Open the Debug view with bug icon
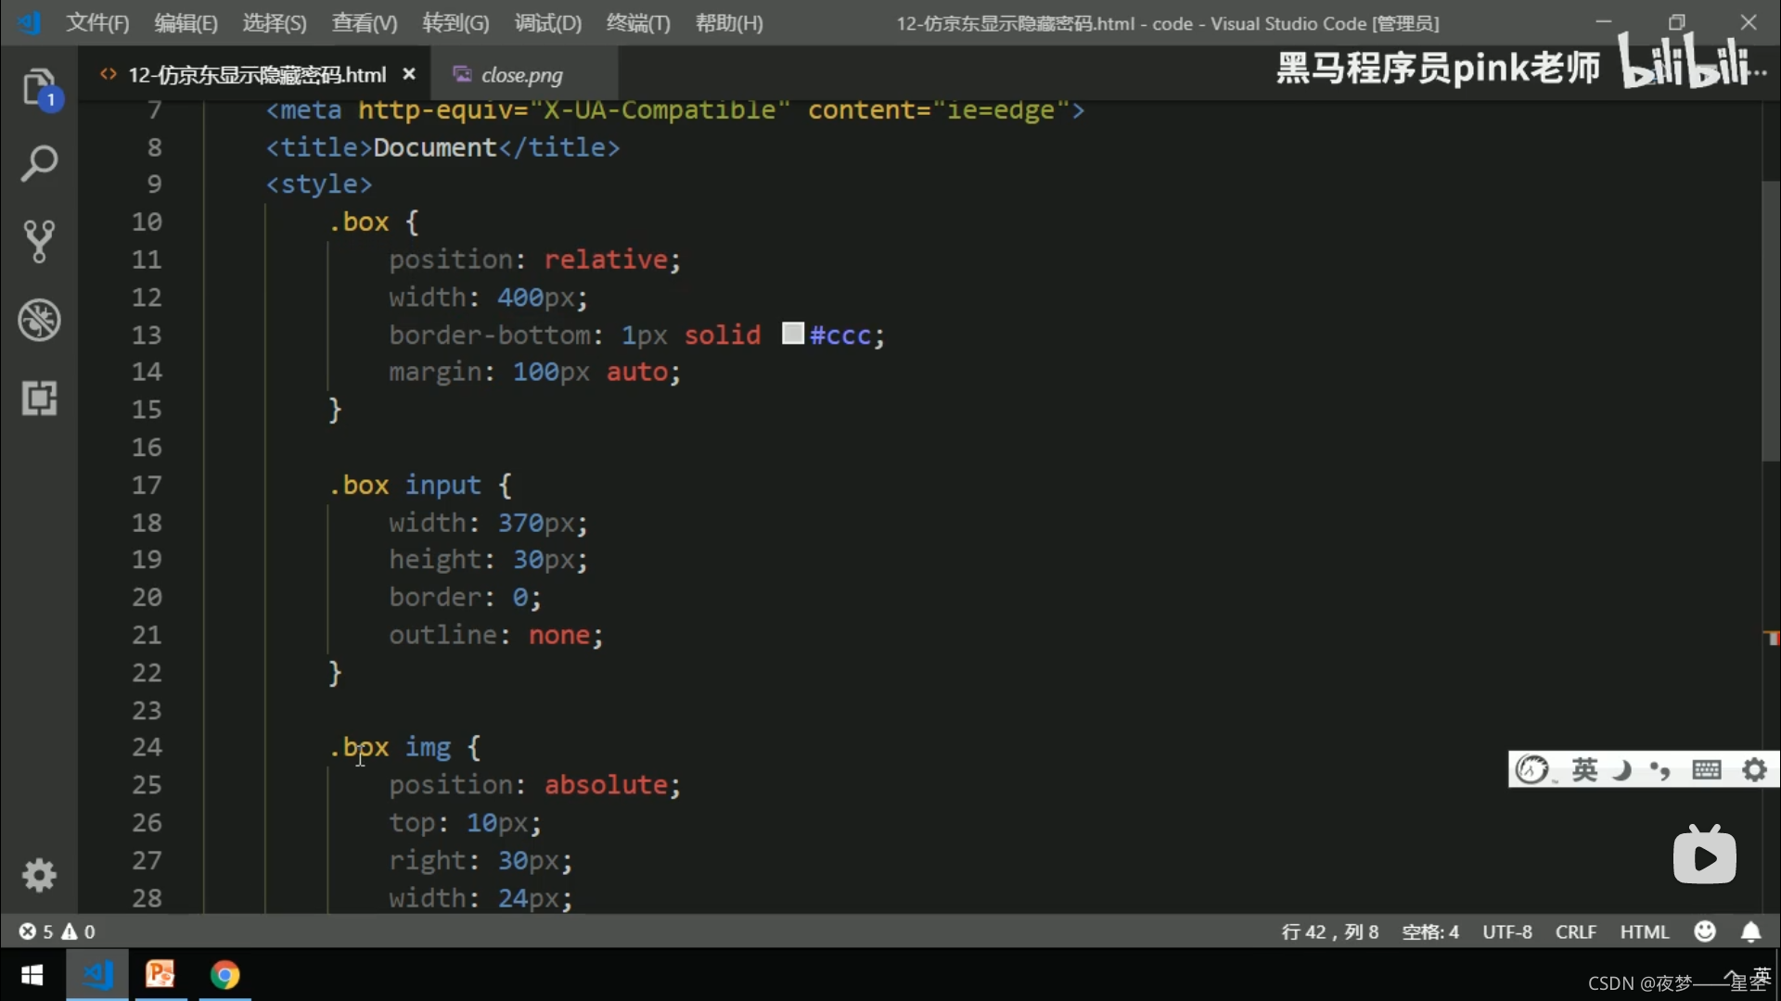 pyautogui.click(x=39, y=320)
